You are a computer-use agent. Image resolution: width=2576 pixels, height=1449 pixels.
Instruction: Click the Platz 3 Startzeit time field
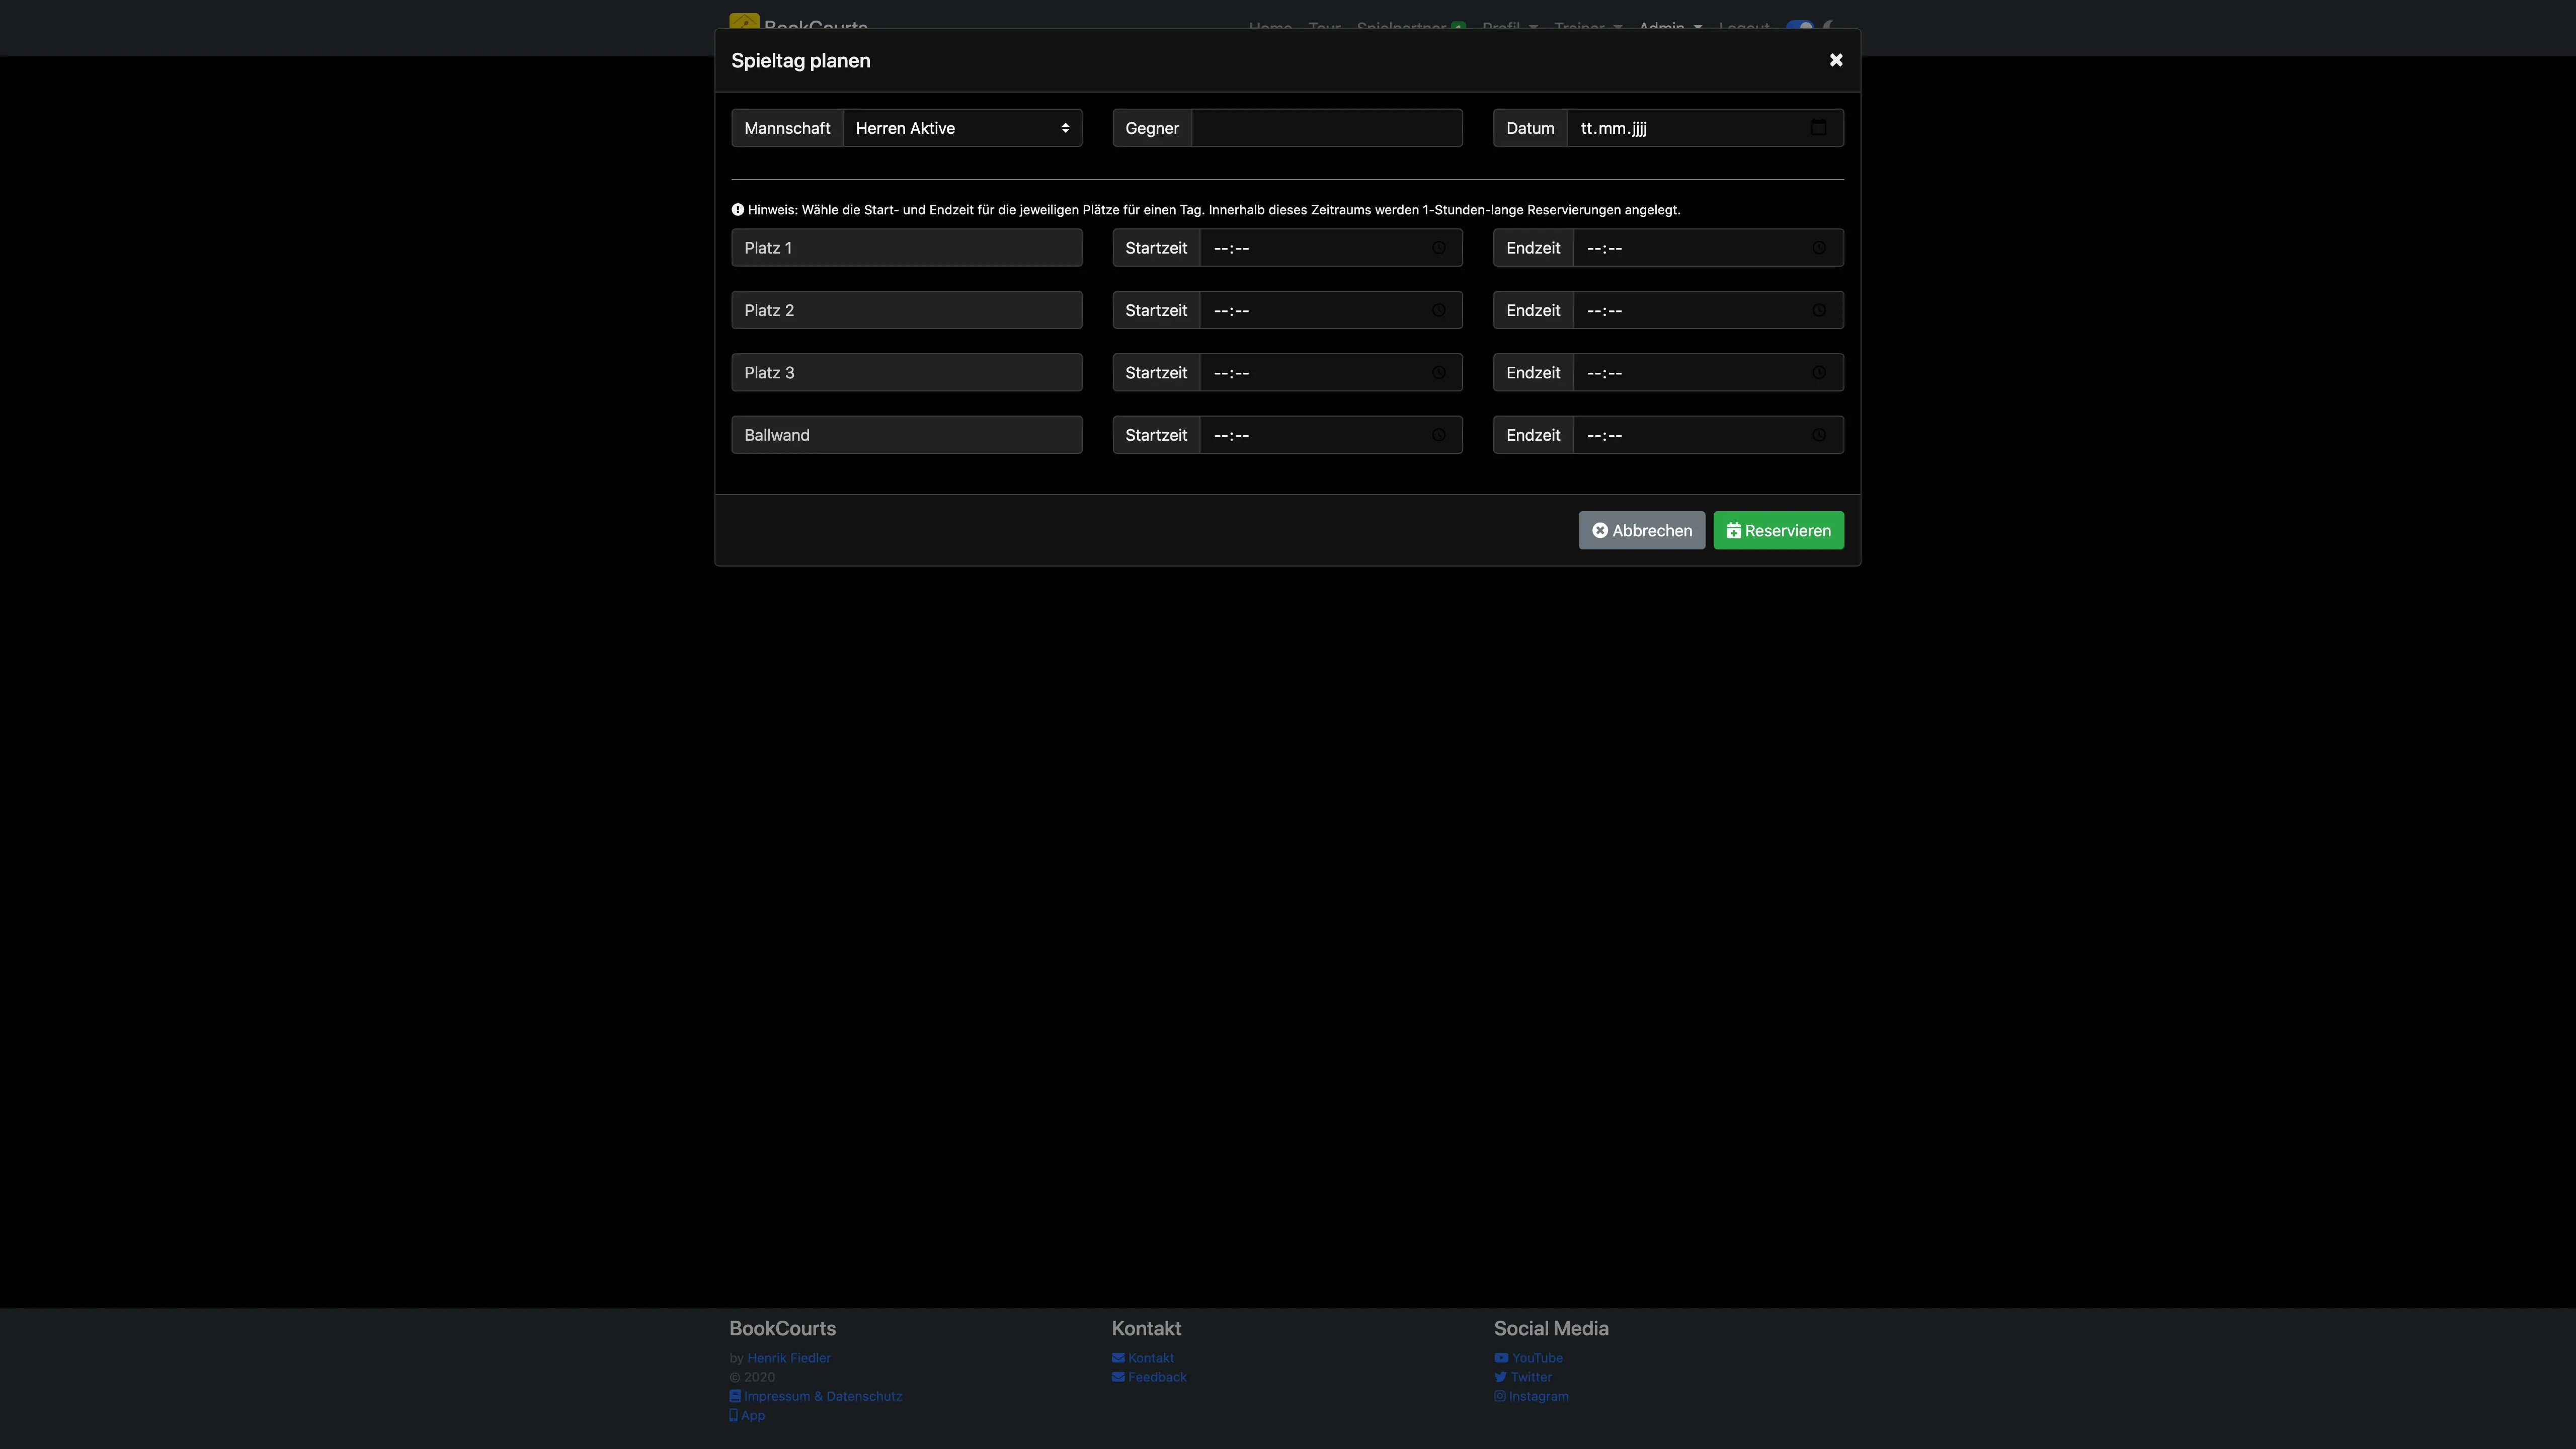(x=1330, y=372)
